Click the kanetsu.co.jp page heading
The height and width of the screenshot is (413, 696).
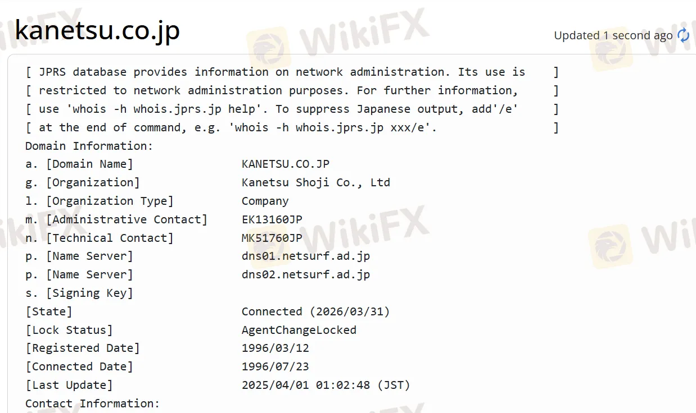(x=97, y=31)
